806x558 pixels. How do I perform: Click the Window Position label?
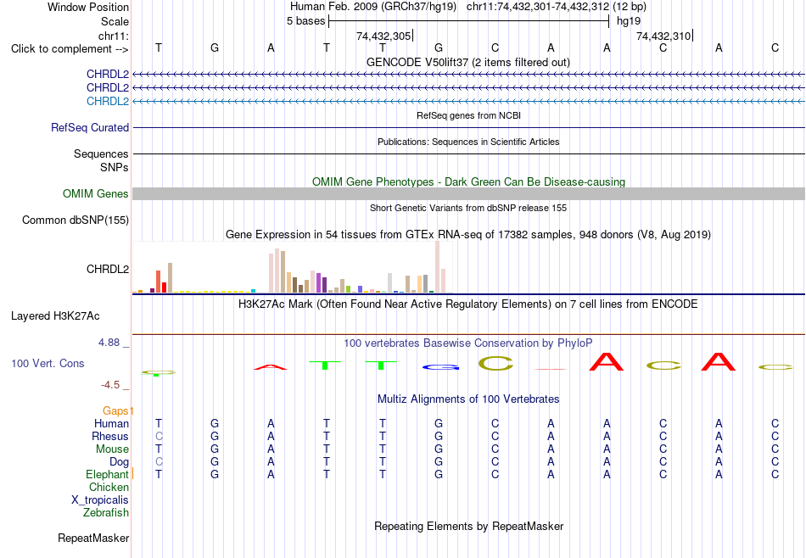(x=88, y=7)
